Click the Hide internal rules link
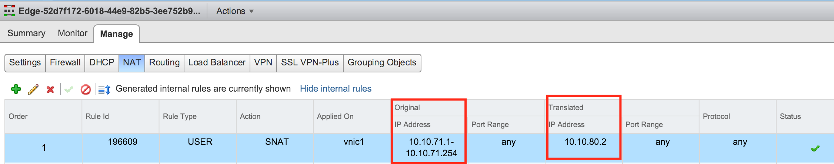The image size is (834, 164). click(336, 89)
